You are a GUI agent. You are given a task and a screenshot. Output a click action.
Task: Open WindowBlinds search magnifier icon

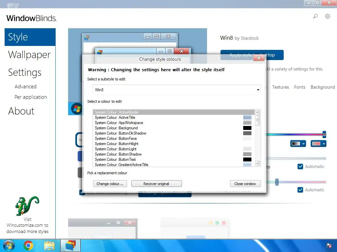[315, 16]
